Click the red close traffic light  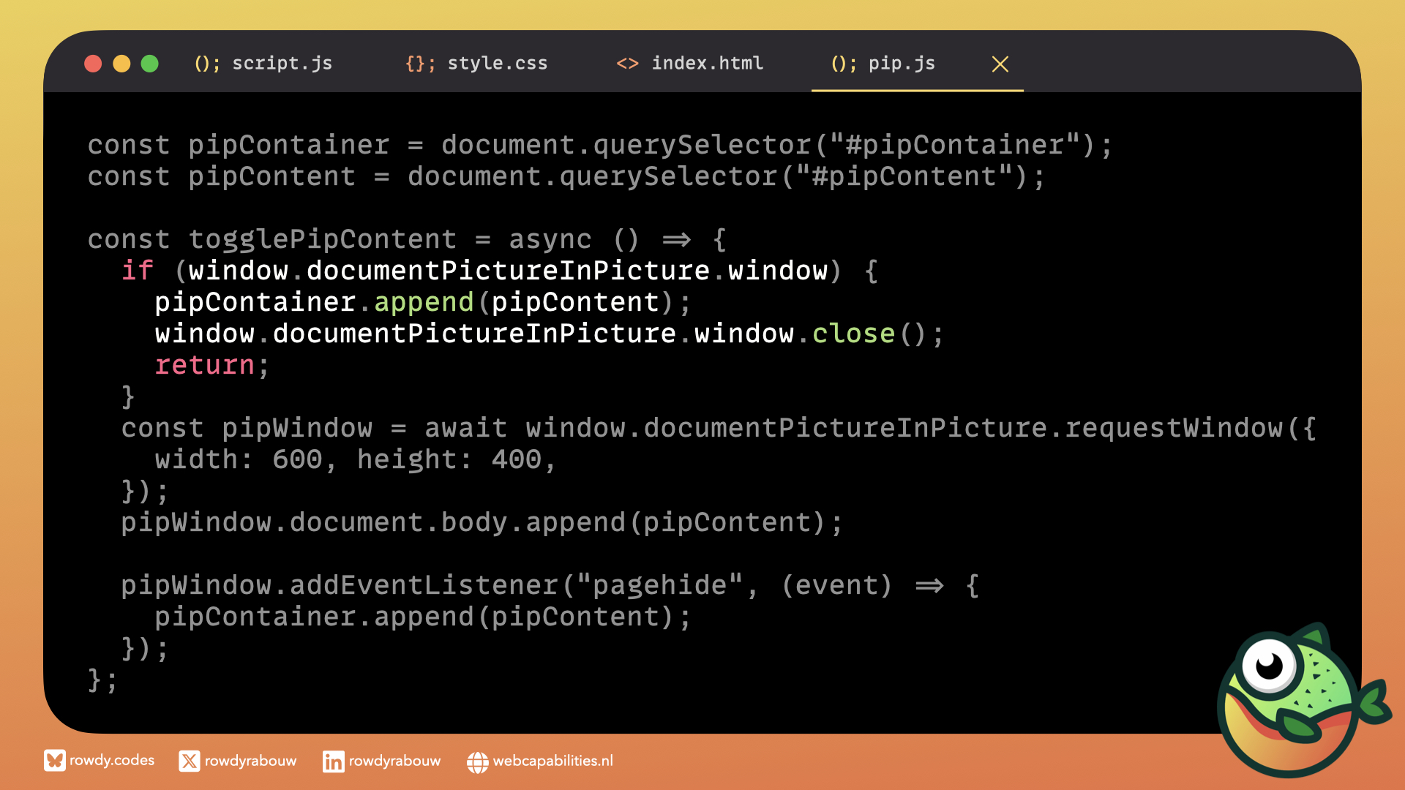tap(93, 64)
